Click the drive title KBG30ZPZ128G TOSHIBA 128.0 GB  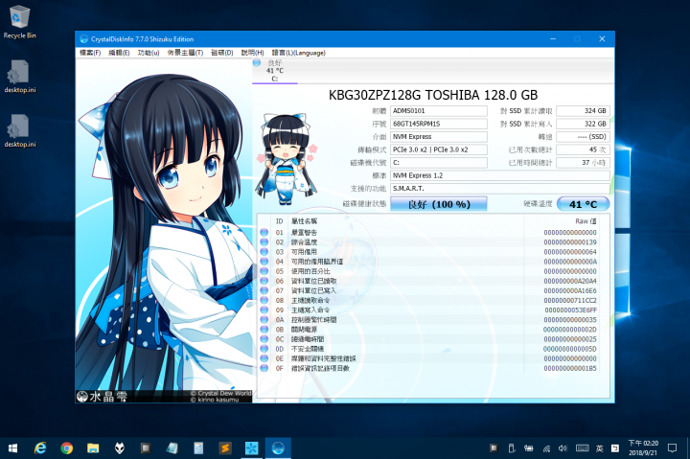click(x=433, y=95)
